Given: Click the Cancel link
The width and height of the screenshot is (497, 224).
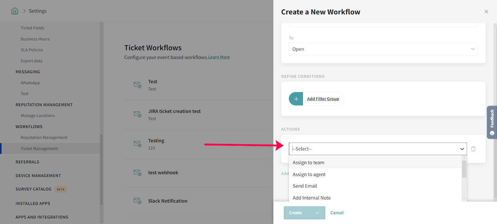Looking at the screenshot, I should (337, 213).
